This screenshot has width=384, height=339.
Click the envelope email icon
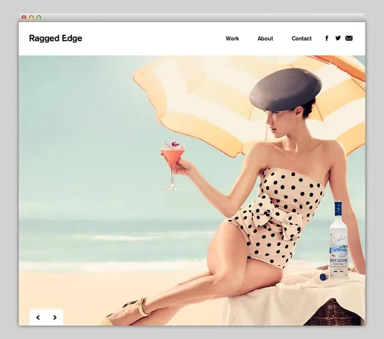(x=349, y=38)
